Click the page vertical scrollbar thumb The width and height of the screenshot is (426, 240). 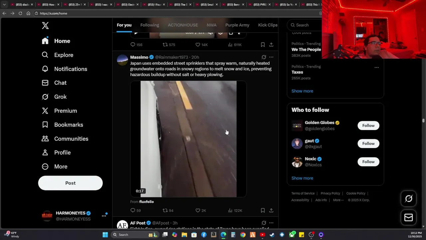tap(423, 120)
